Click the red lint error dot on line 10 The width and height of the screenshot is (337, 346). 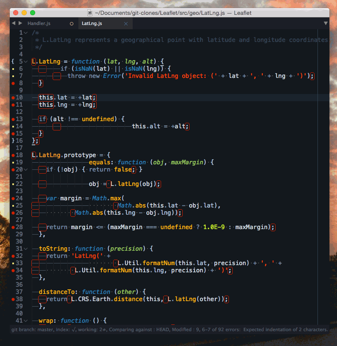(13, 98)
